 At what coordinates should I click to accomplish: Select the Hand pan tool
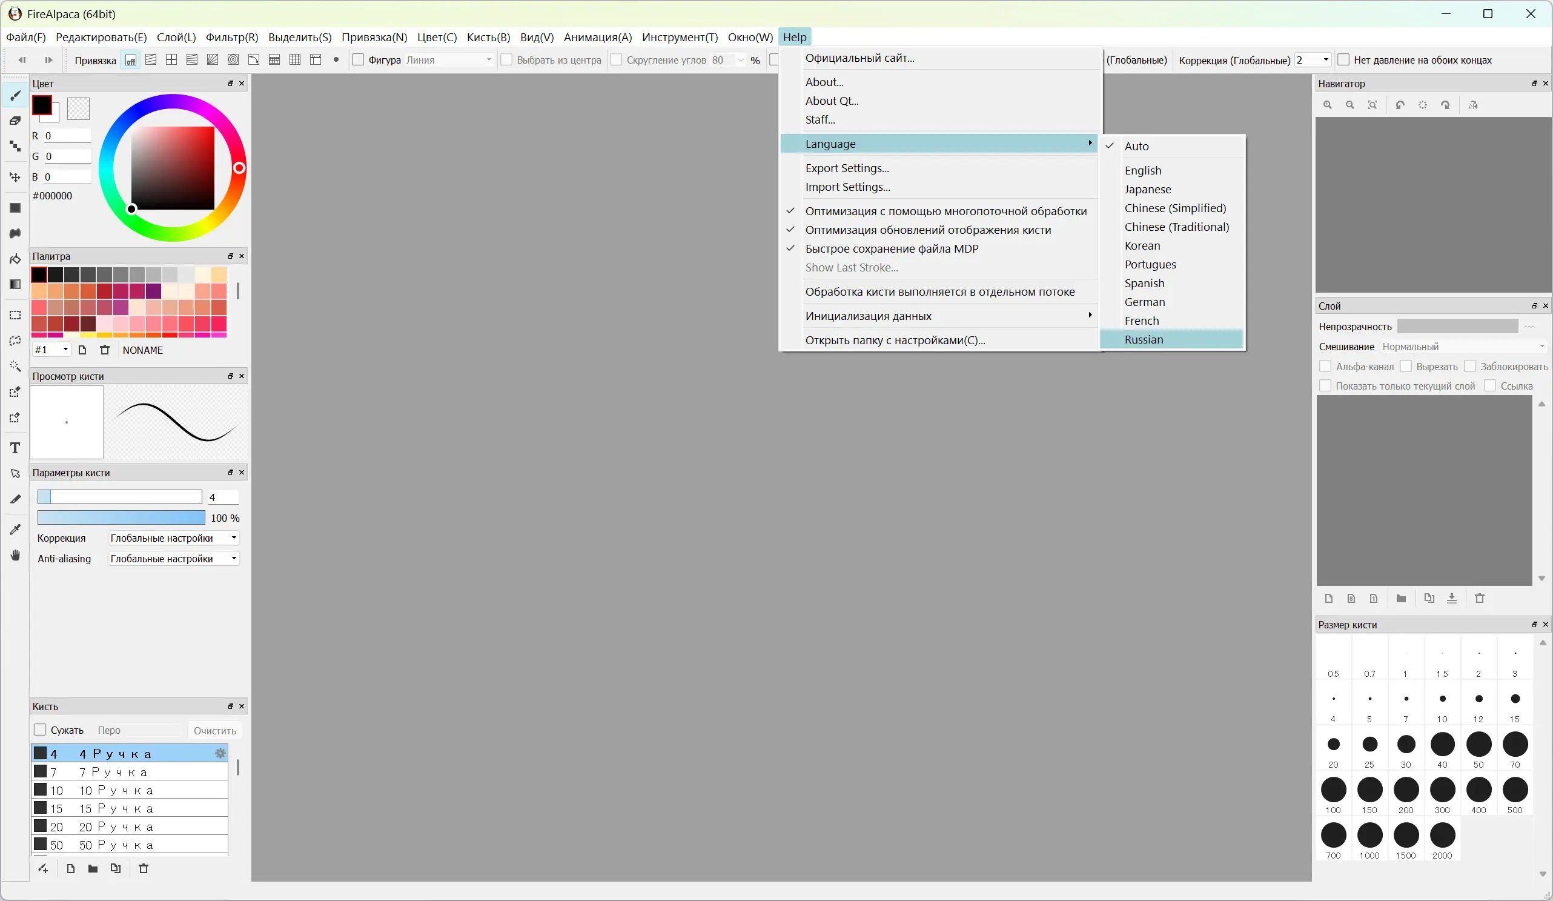click(x=15, y=556)
